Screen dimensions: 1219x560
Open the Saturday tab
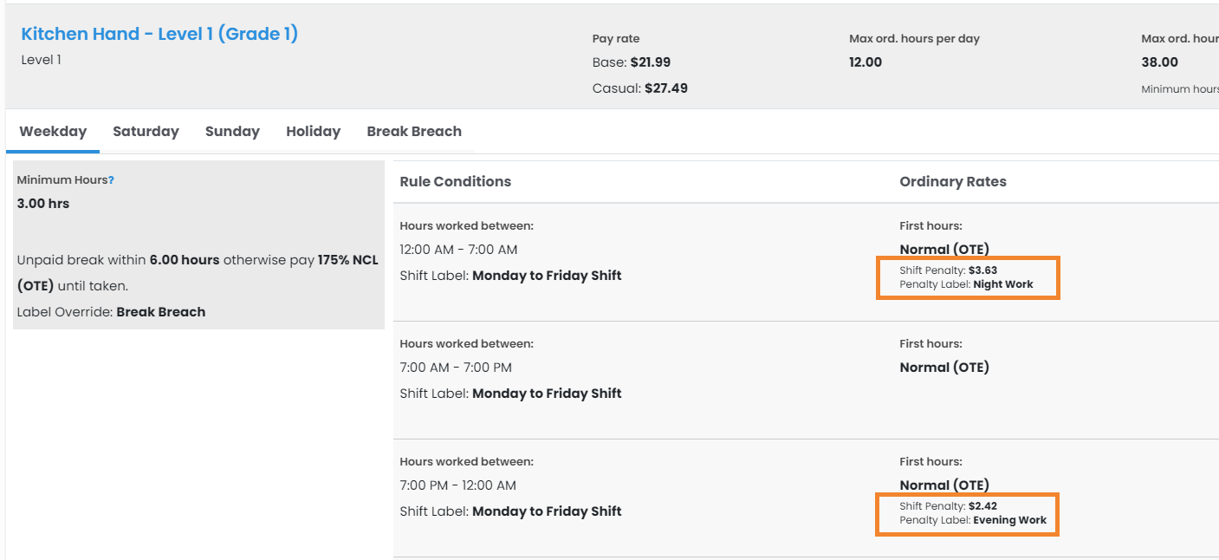(x=146, y=132)
